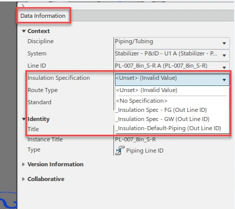Open the Data Information tab
235x209 pixels.
coord(43,16)
